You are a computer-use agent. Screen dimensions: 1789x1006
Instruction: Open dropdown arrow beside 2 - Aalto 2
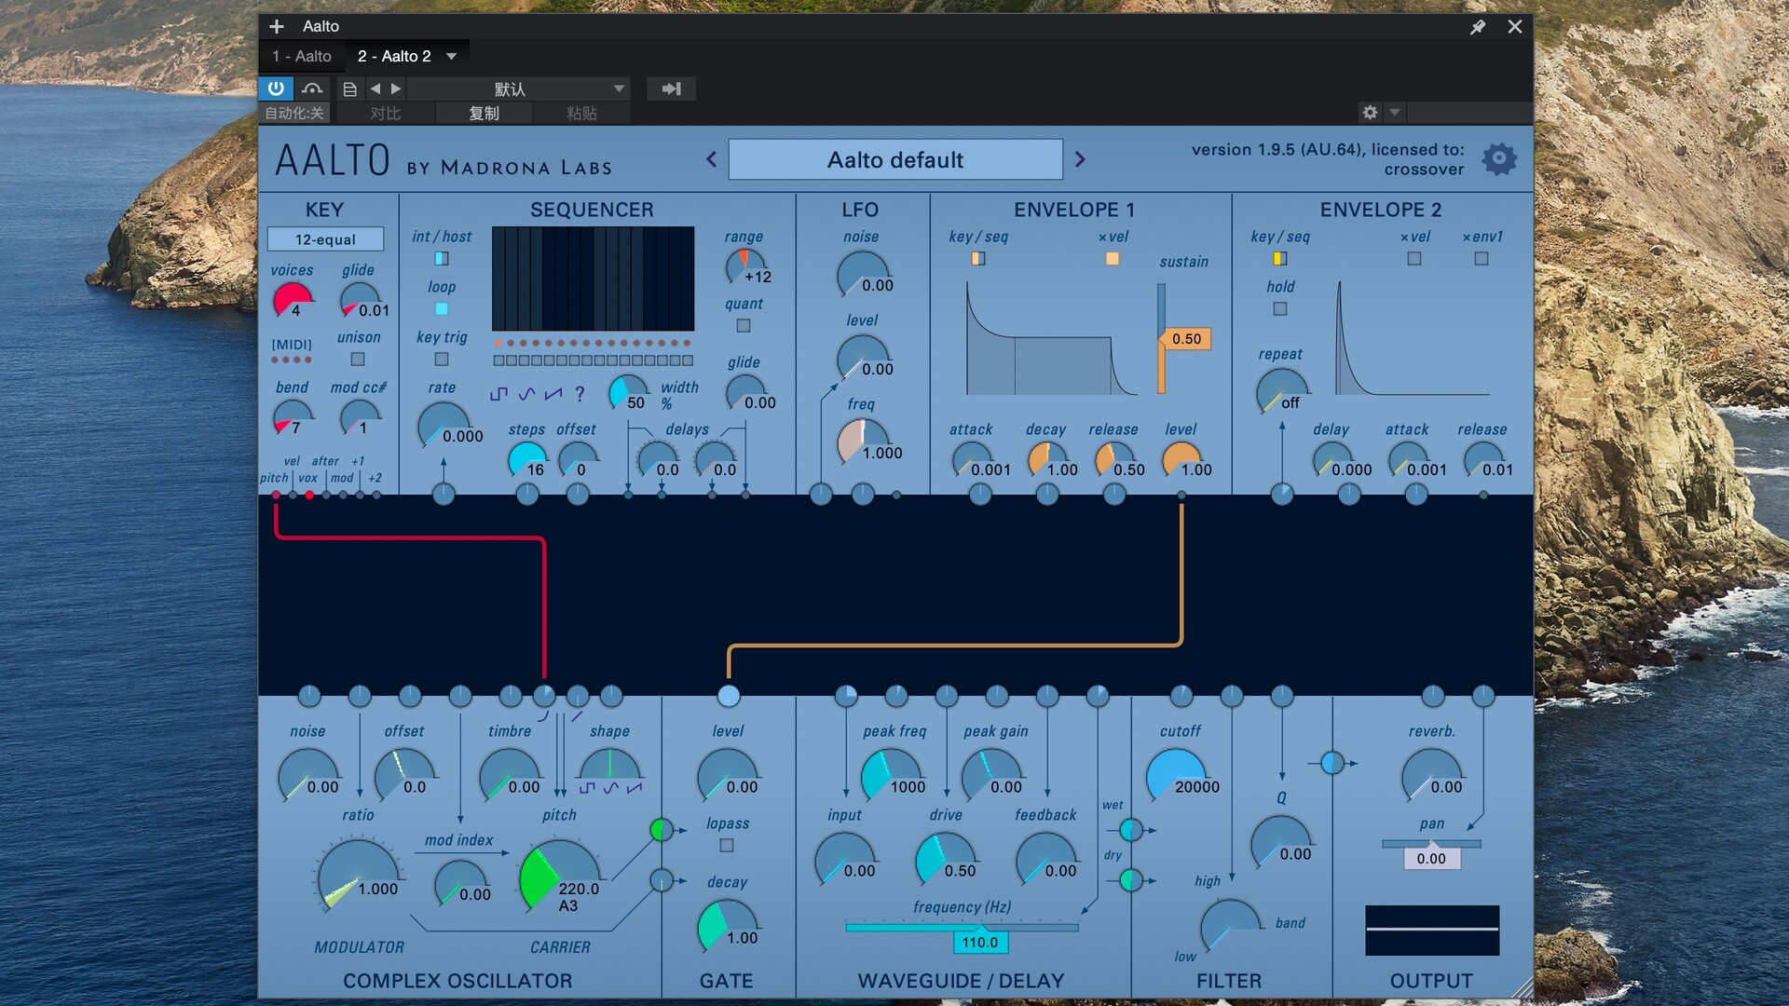click(452, 56)
